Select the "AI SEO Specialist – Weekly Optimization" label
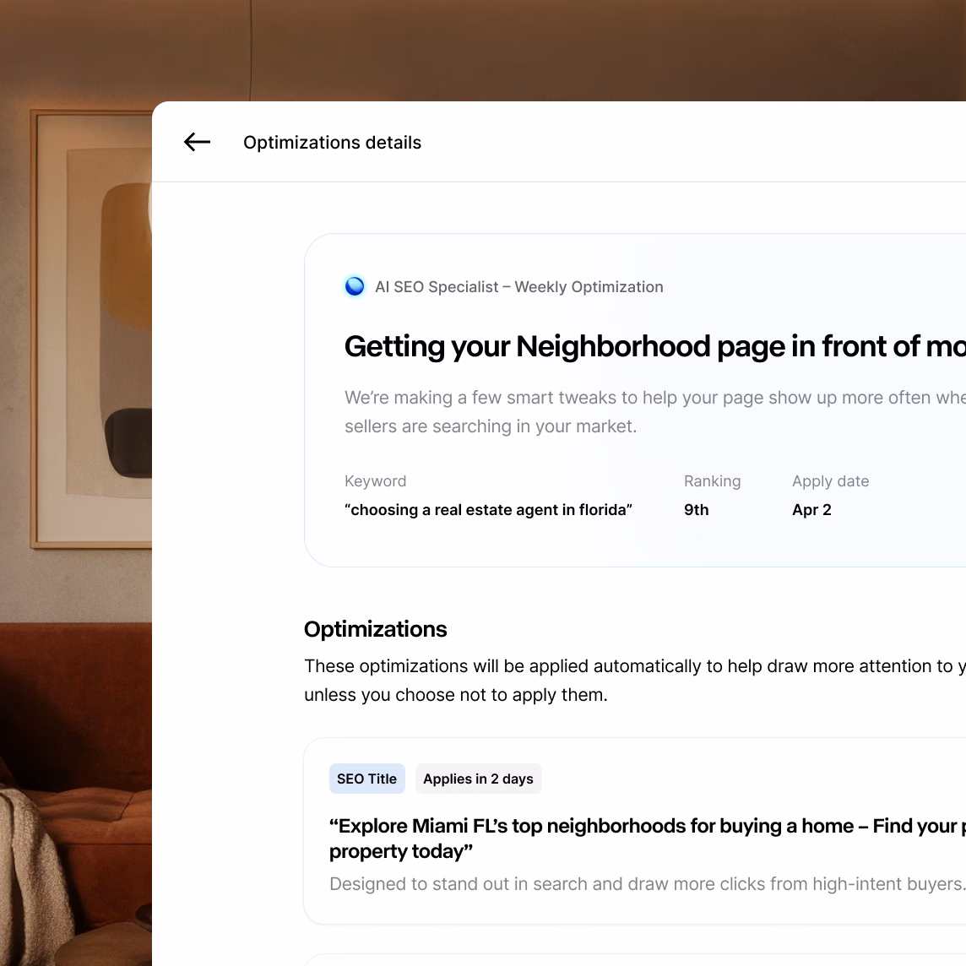This screenshot has height=966, width=966. point(518,287)
